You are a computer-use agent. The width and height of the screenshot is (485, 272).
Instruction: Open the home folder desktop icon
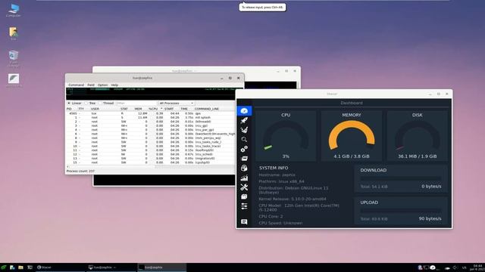point(14,33)
